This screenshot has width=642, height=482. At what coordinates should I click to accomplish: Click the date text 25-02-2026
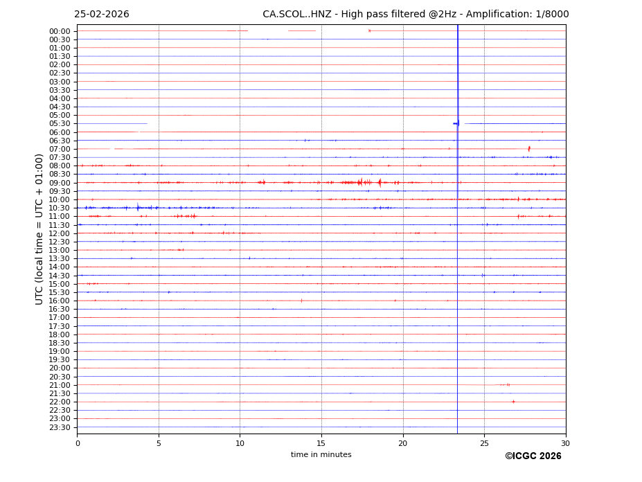click(102, 15)
